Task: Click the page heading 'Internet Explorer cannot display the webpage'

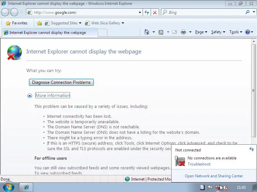Action: [x=84, y=52]
